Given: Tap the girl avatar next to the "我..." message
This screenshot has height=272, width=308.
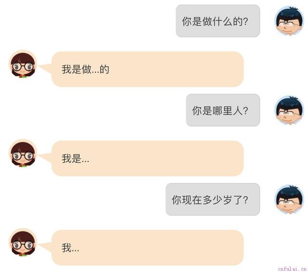Looking at the screenshot, I should tap(23, 242).
